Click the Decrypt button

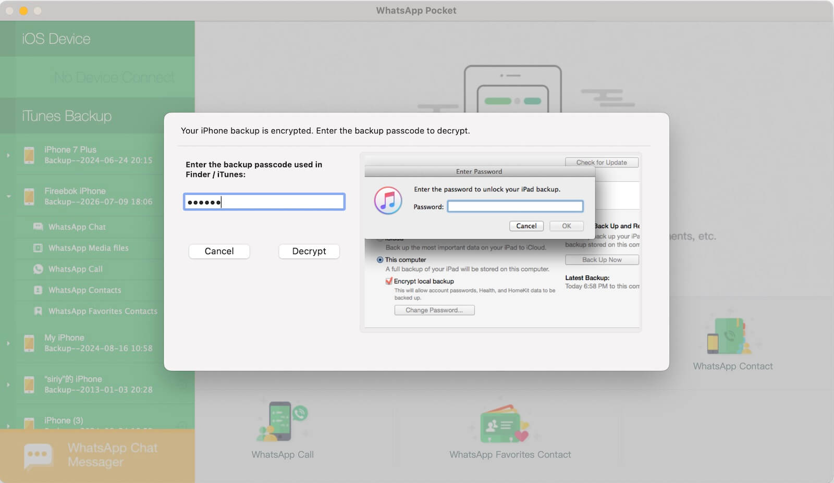[309, 251]
